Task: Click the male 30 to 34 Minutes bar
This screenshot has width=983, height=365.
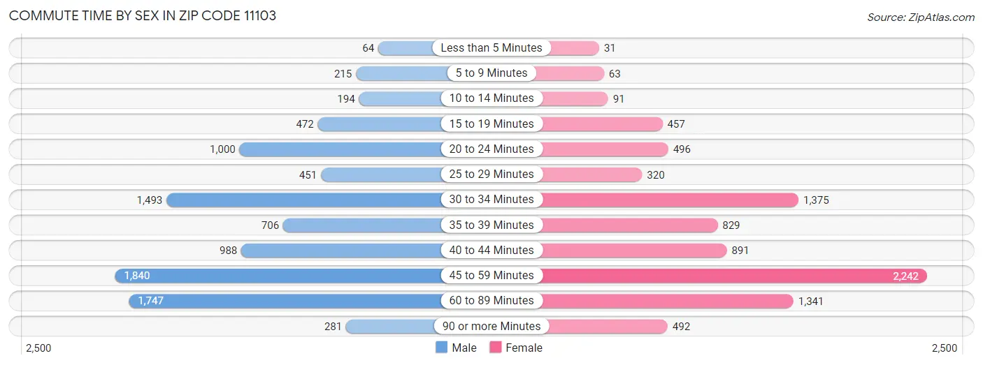Action: [x=305, y=200]
